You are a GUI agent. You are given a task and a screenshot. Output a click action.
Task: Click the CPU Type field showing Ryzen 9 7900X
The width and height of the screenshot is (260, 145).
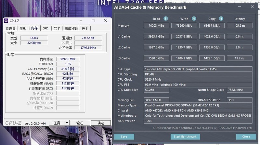pos(198,69)
